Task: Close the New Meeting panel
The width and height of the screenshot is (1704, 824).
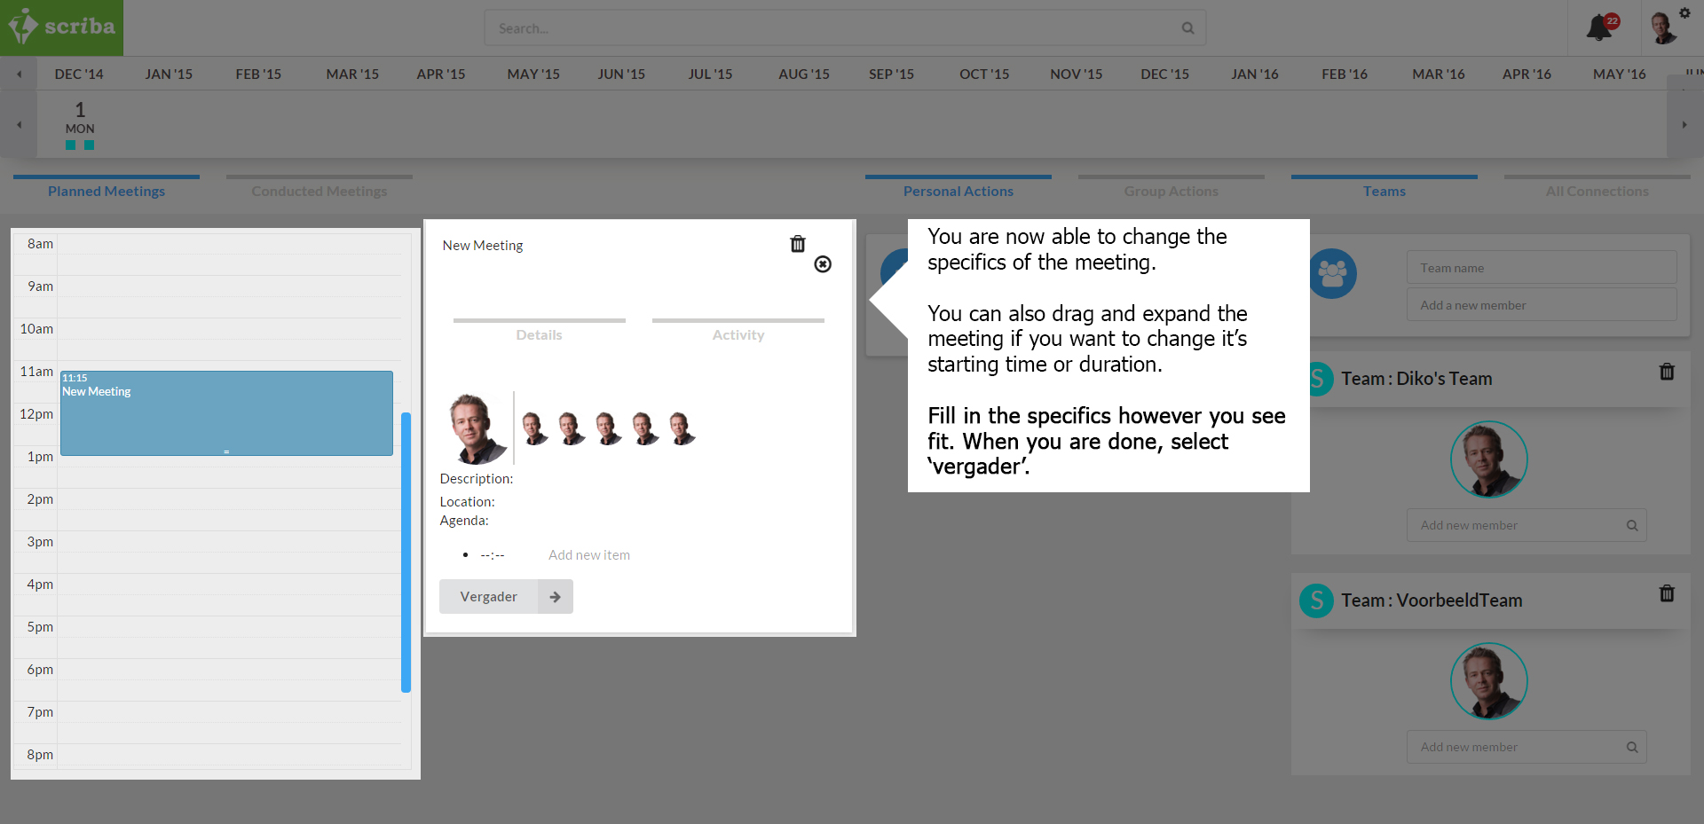Action: pos(823,264)
